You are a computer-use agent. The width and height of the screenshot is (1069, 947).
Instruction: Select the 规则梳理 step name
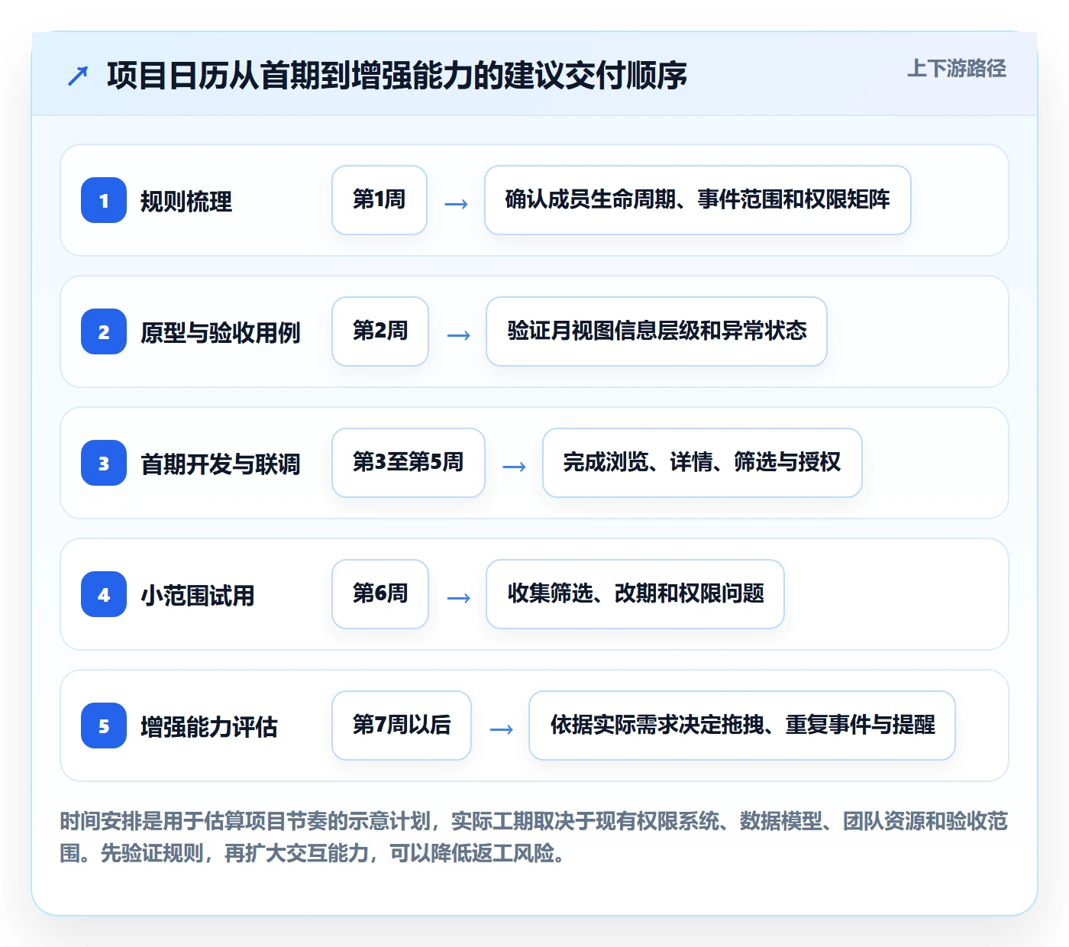coord(186,201)
